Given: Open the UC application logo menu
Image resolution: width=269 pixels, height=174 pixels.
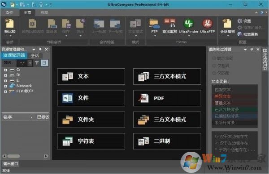Looking at the screenshot, I should (4, 4).
